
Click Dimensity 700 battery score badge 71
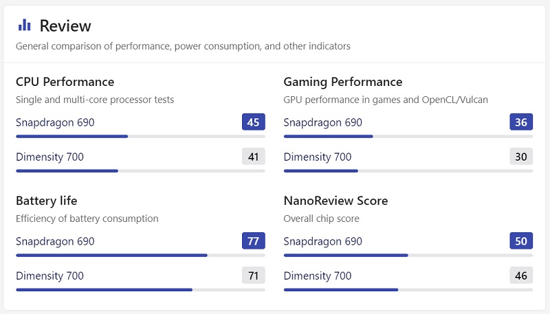[x=253, y=276]
